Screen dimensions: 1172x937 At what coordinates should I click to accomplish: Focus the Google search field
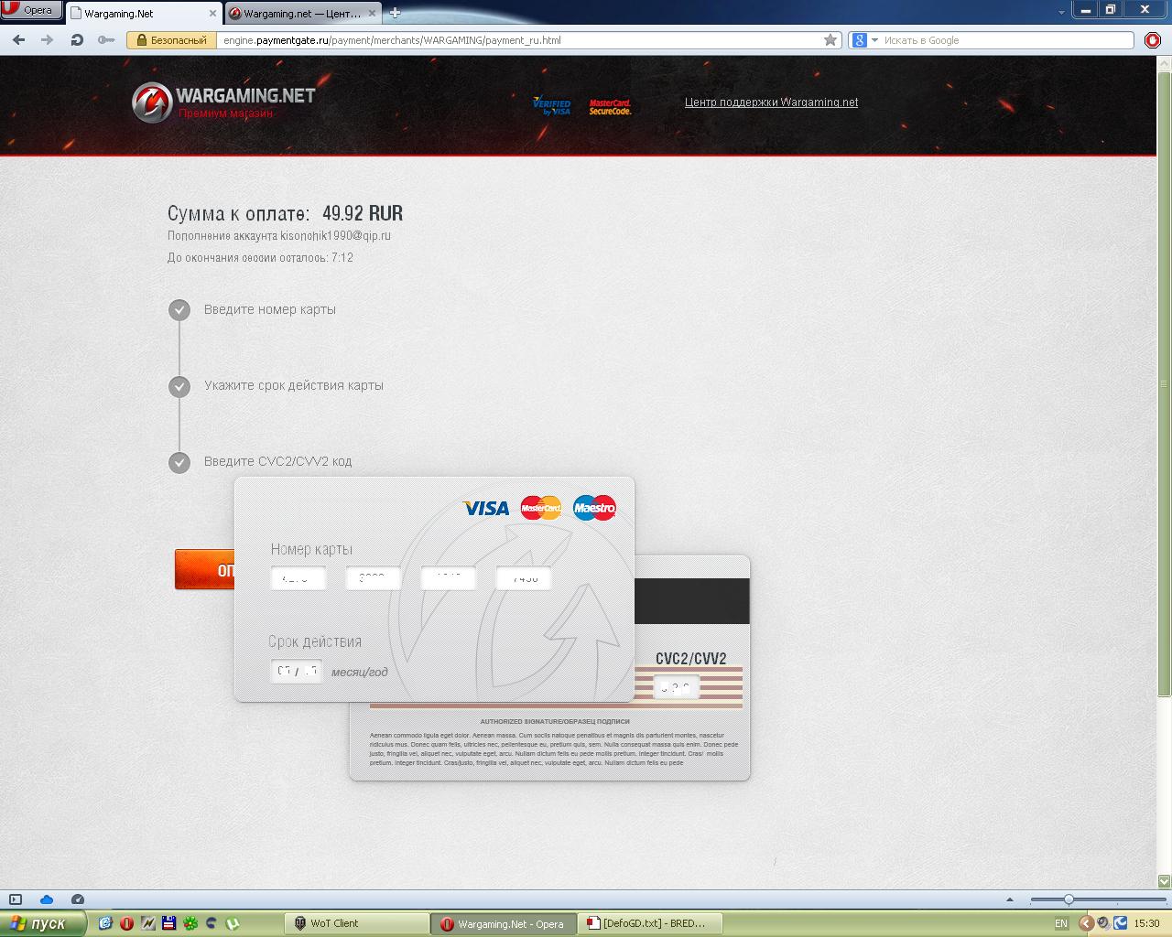[x=1007, y=40]
